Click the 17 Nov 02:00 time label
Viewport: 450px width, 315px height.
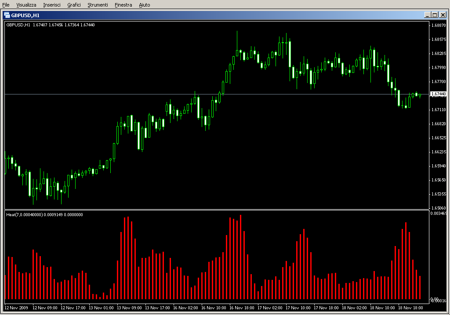pos(270,308)
